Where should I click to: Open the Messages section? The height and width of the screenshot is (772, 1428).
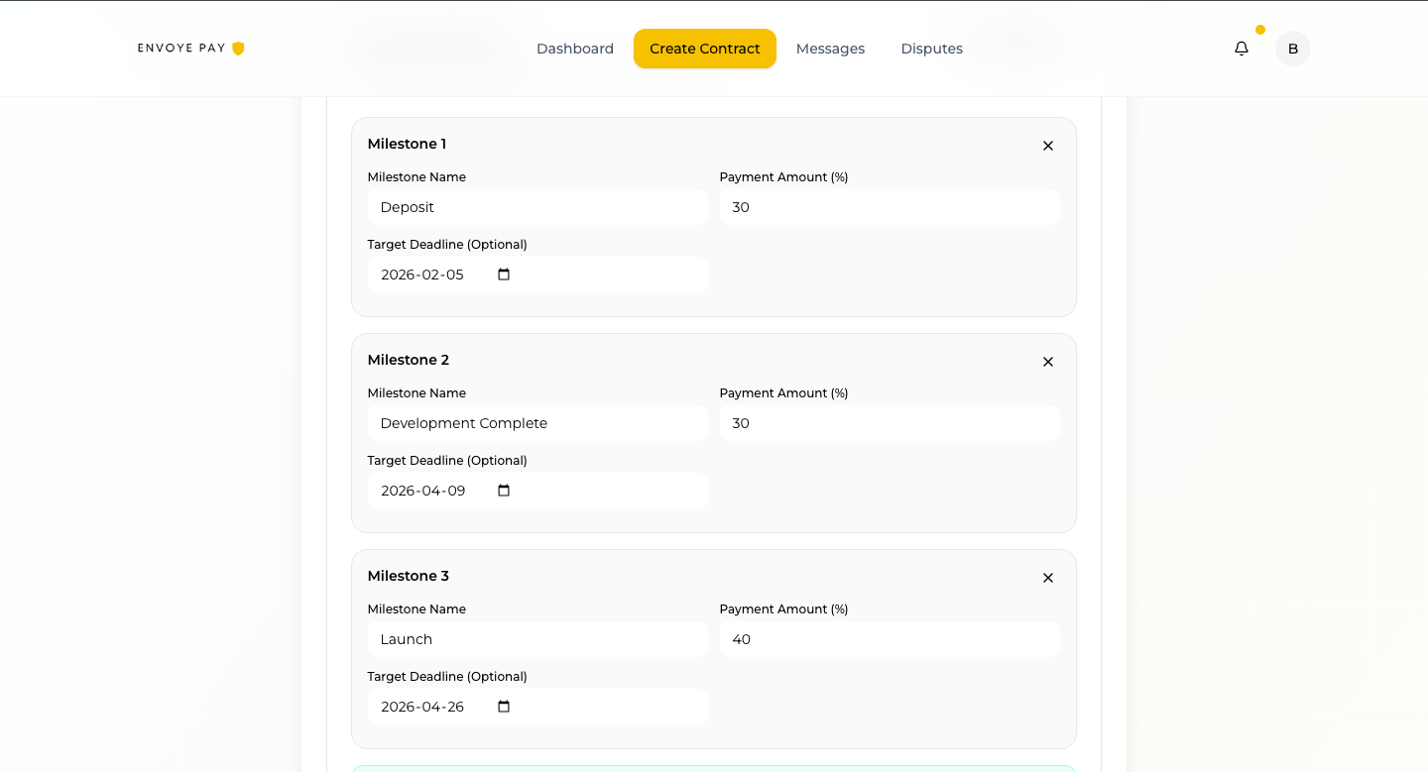click(x=830, y=48)
